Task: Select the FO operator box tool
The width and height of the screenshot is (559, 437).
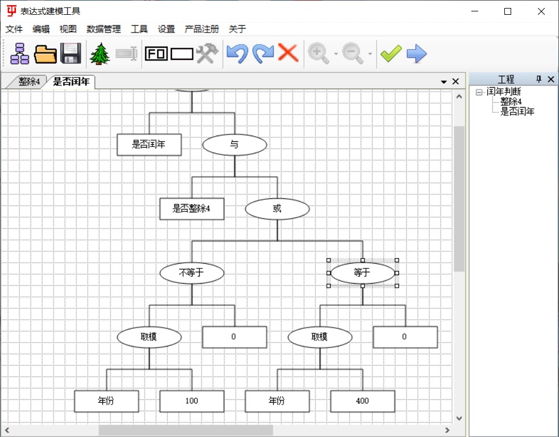Action: (156, 54)
